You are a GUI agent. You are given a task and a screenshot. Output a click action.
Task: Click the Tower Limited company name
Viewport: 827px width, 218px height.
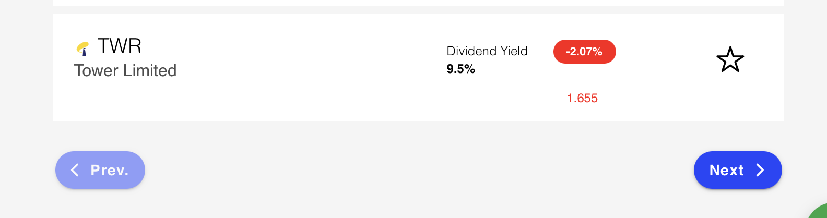coord(125,70)
